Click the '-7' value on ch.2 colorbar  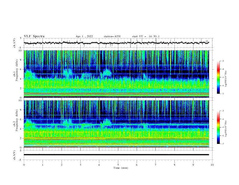pyautogui.click(x=222, y=144)
